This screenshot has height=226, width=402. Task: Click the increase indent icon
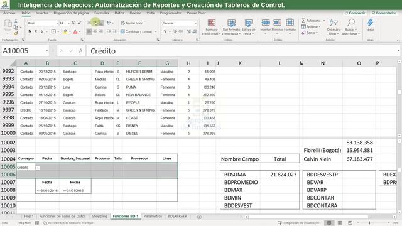[114, 31]
